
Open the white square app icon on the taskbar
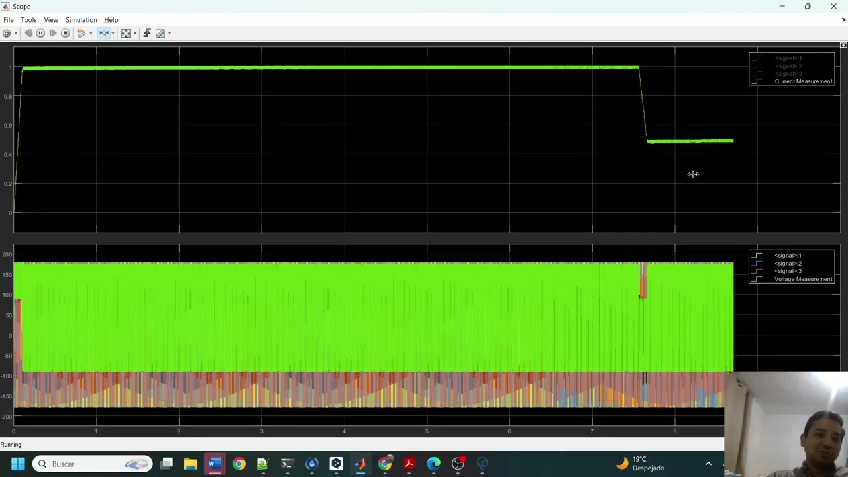click(336, 464)
